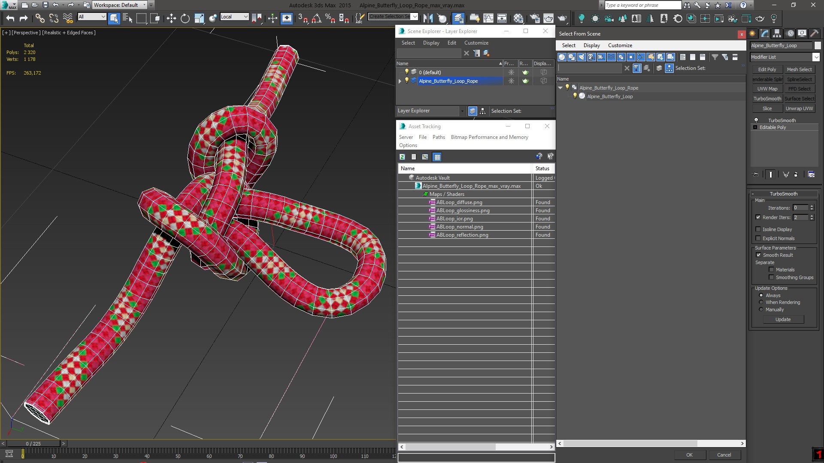Activate the Select and Link tool
824x463 pixels.
click(40, 18)
